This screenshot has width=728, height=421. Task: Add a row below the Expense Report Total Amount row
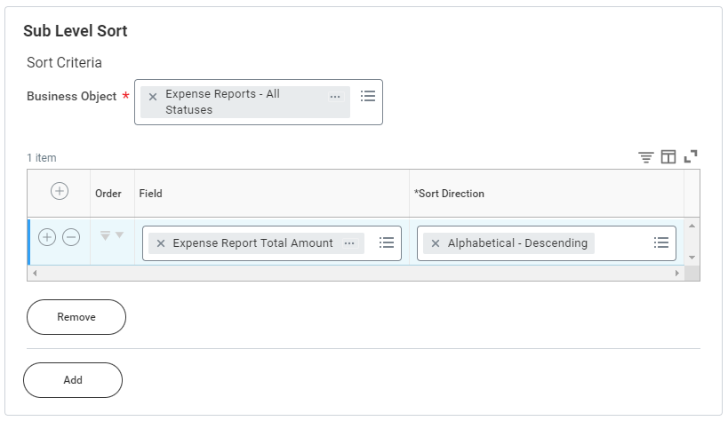(47, 237)
